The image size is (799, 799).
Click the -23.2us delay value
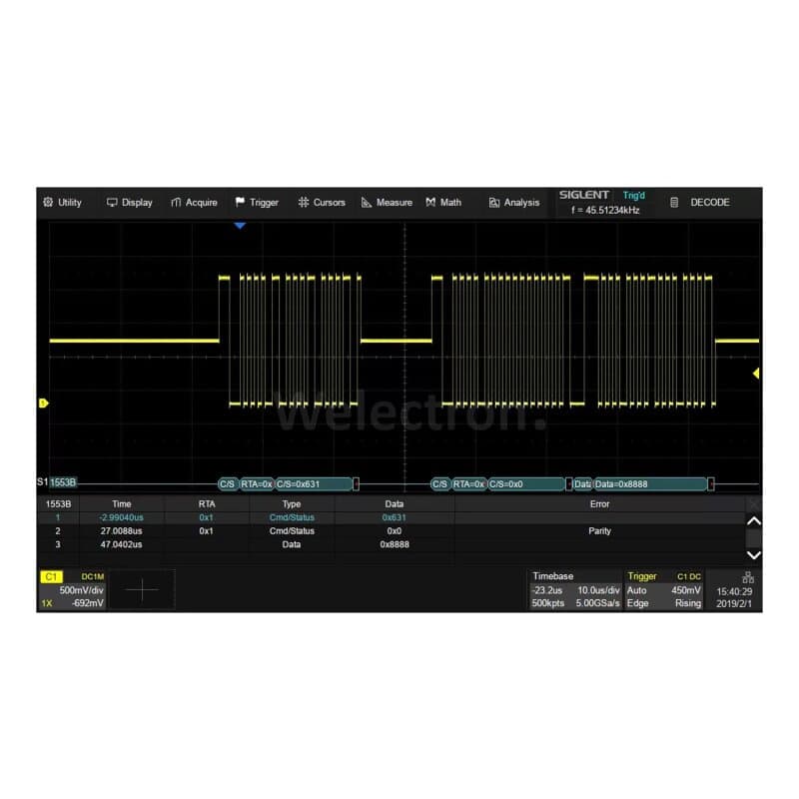547,590
